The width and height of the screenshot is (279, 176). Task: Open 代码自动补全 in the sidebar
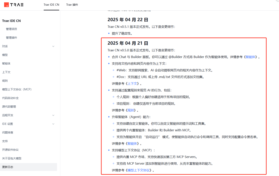pyautogui.click(x=10, y=98)
